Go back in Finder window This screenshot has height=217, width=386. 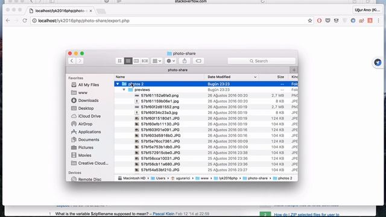72,61
